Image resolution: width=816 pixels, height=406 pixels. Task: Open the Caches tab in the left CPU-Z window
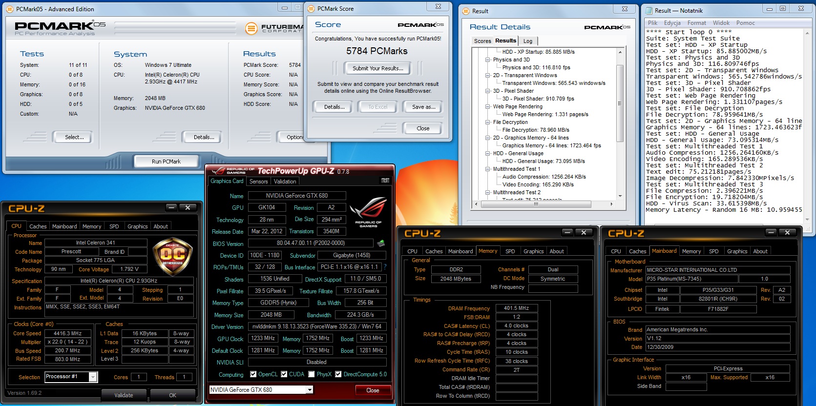coord(38,226)
